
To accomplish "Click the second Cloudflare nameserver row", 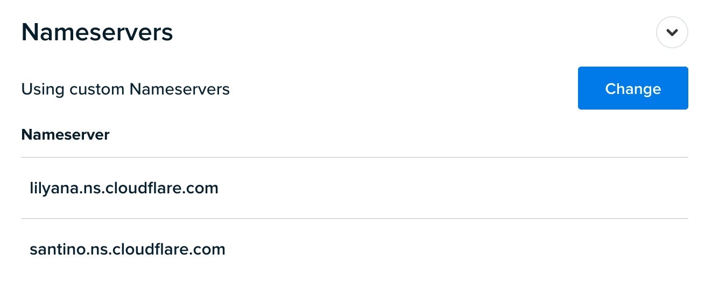I will 355,249.
